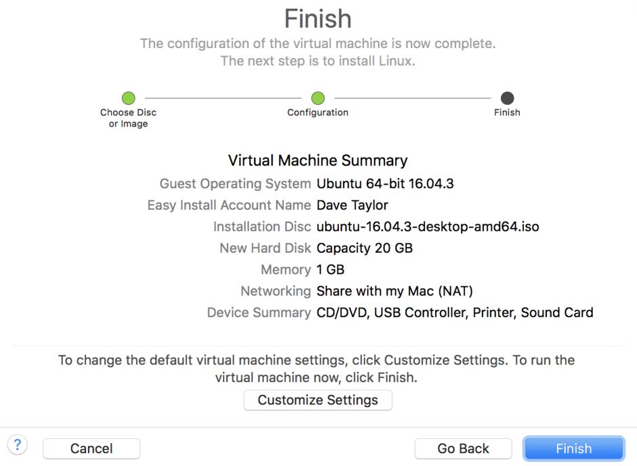This screenshot has width=637, height=466.
Task: Click the Memory value "1 GB"
Action: (330, 270)
